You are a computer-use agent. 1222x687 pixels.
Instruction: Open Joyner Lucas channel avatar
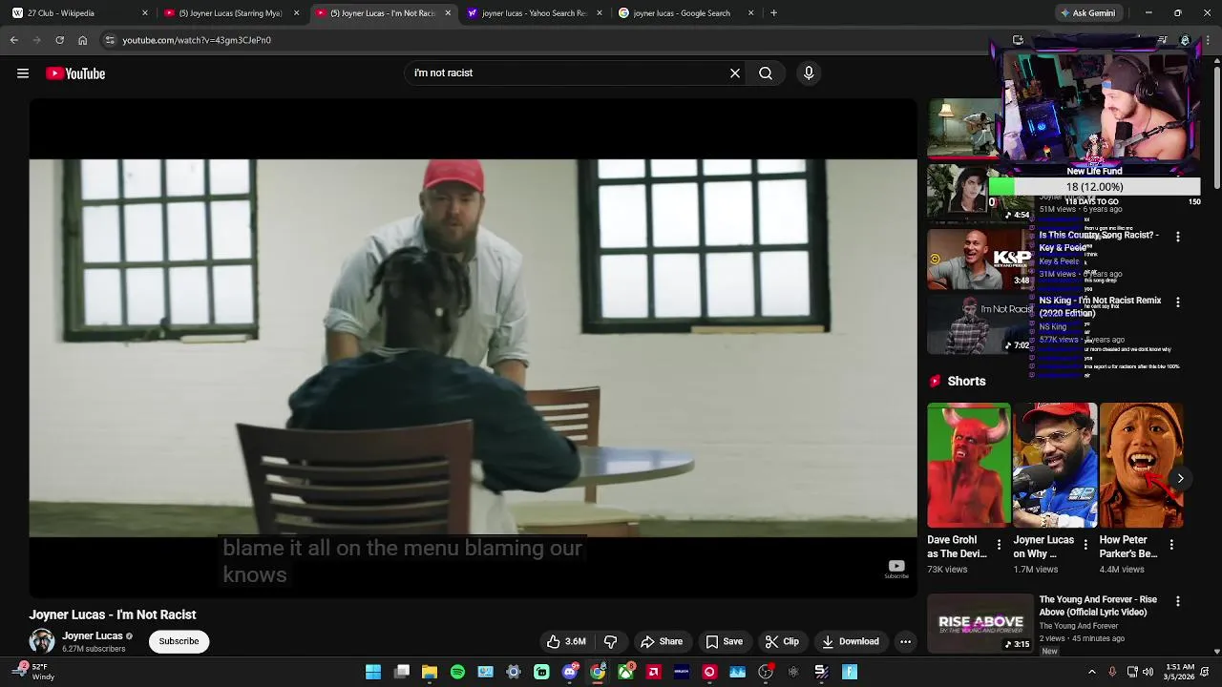[x=42, y=641]
